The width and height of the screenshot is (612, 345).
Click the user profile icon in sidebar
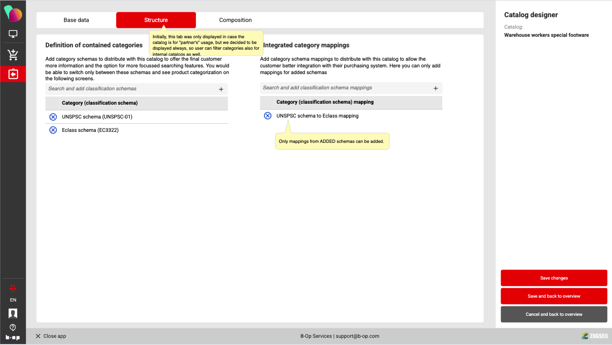click(x=13, y=313)
